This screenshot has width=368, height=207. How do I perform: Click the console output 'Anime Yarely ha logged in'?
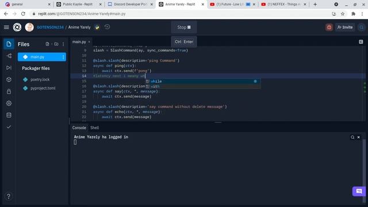101,137
